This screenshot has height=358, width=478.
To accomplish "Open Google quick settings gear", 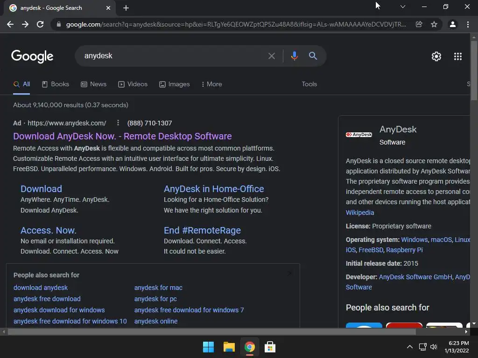I will (x=436, y=56).
